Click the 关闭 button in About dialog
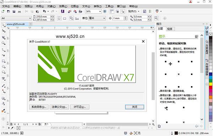Image resolution: width=213 pixels, height=136 pixels. [x=135, y=107]
